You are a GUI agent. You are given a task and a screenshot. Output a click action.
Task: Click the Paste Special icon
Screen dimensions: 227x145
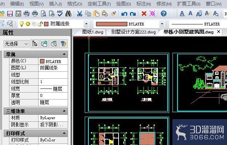pos(105,14)
